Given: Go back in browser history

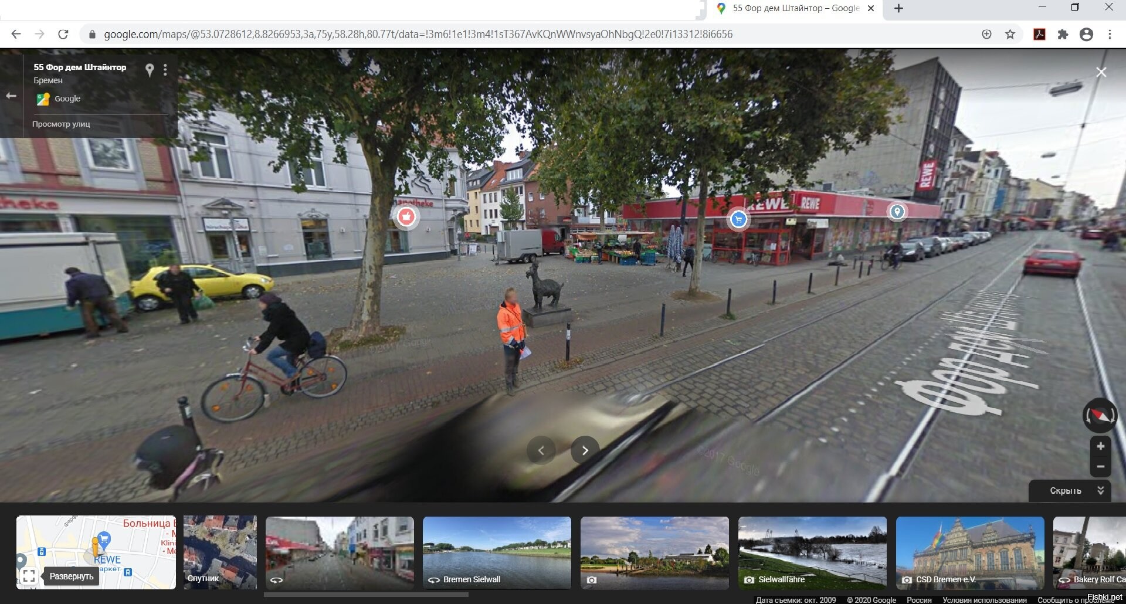Looking at the screenshot, I should tap(16, 34).
